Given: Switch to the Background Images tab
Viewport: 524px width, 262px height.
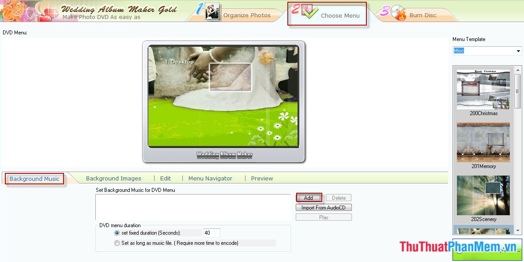Looking at the screenshot, I should click(x=113, y=178).
